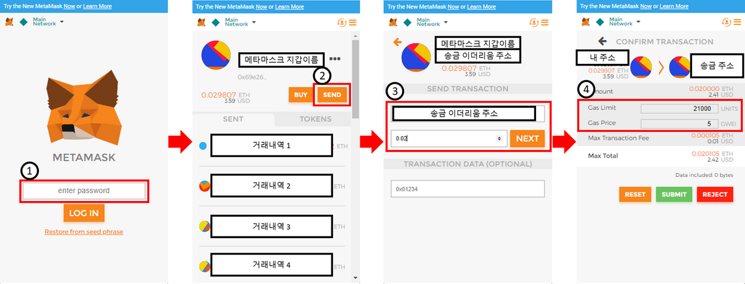Click identicon of fourth transaction row

[x=204, y=265]
